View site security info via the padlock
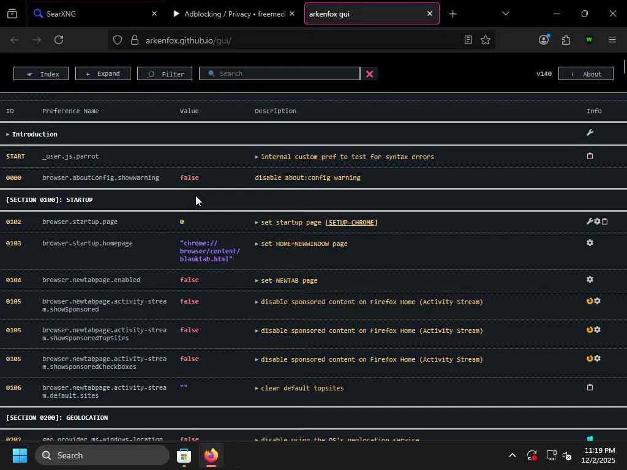The width and height of the screenshot is (627, 470). click(135, 40)
